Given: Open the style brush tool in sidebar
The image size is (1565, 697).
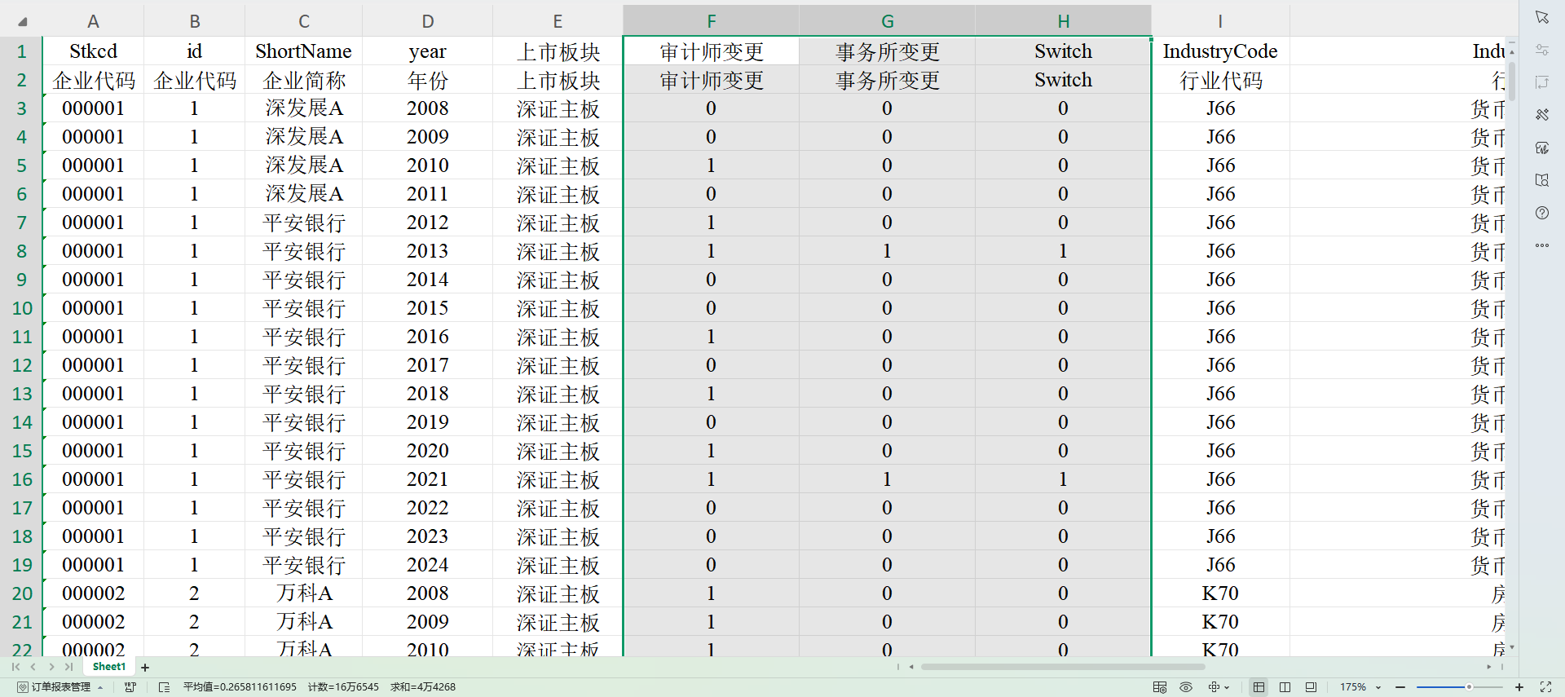Looking at the screenshot, I should coord(1541,115).
